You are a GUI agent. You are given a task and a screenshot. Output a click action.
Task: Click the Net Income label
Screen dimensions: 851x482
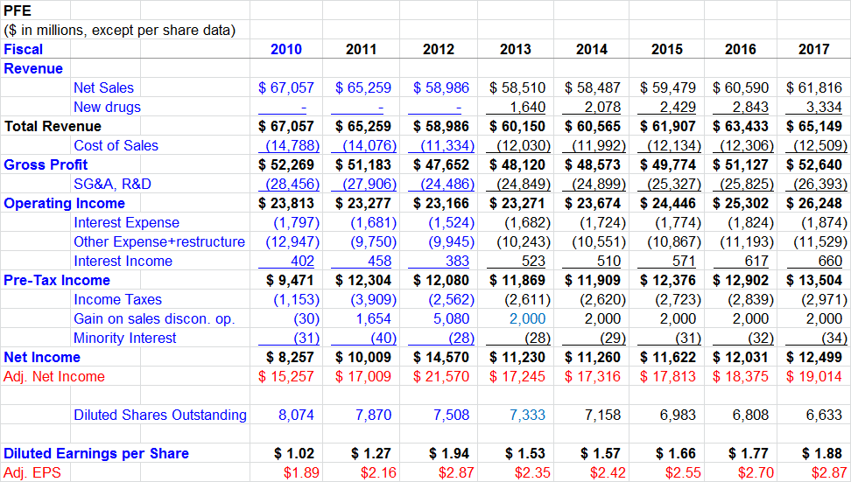click(42, 357)
